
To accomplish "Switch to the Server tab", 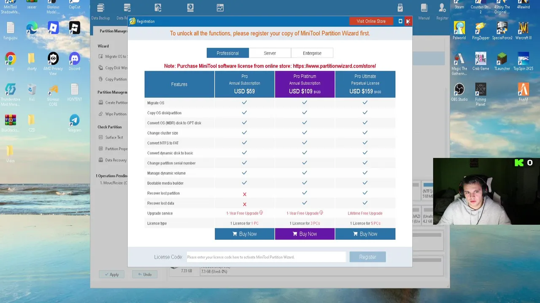I will (270, 53).
